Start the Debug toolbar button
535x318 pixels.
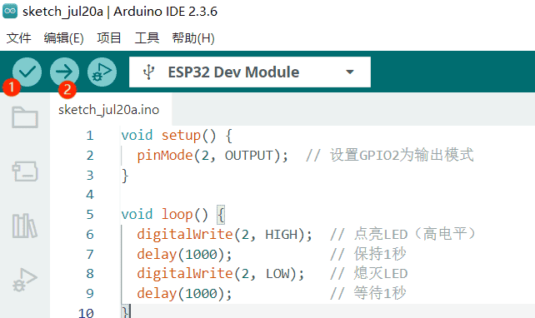click(x=102, y=72)
